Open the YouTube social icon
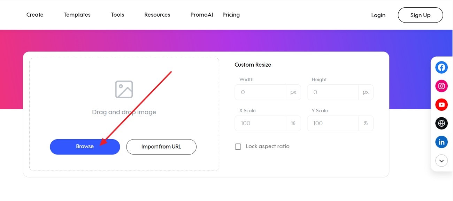453x201 pixels. [x=442, y=104]
